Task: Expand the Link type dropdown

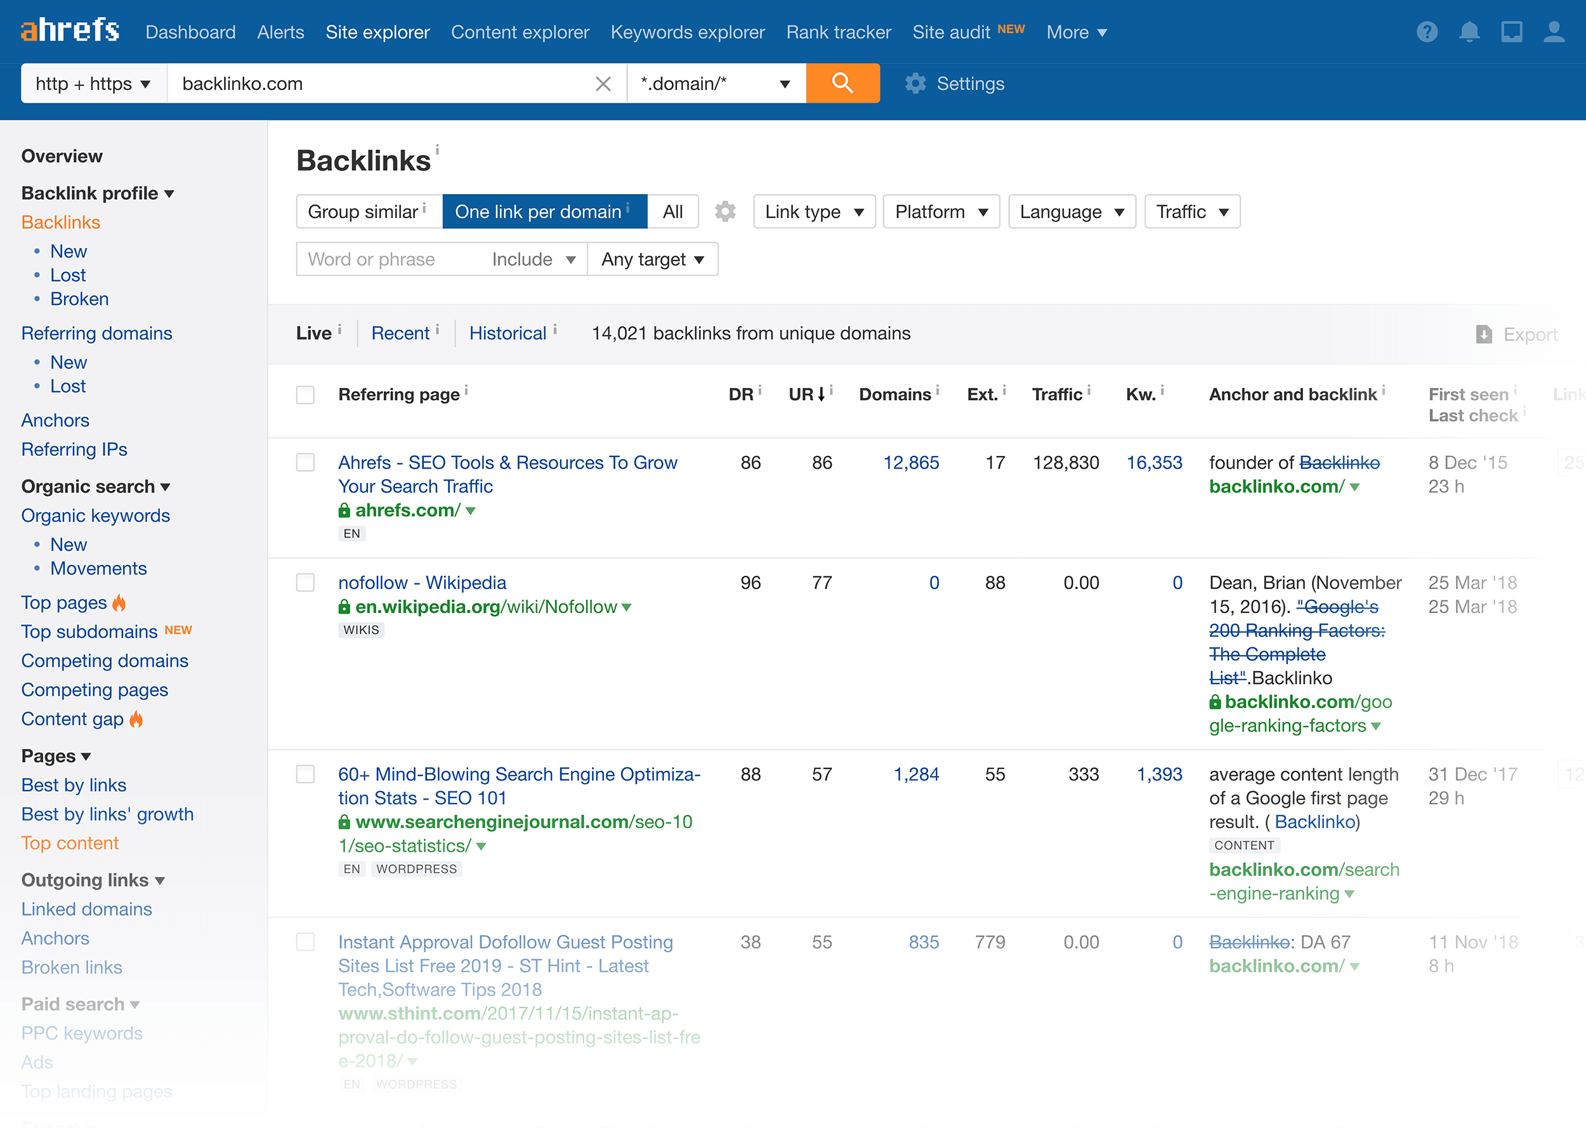Action: point(812,211)
